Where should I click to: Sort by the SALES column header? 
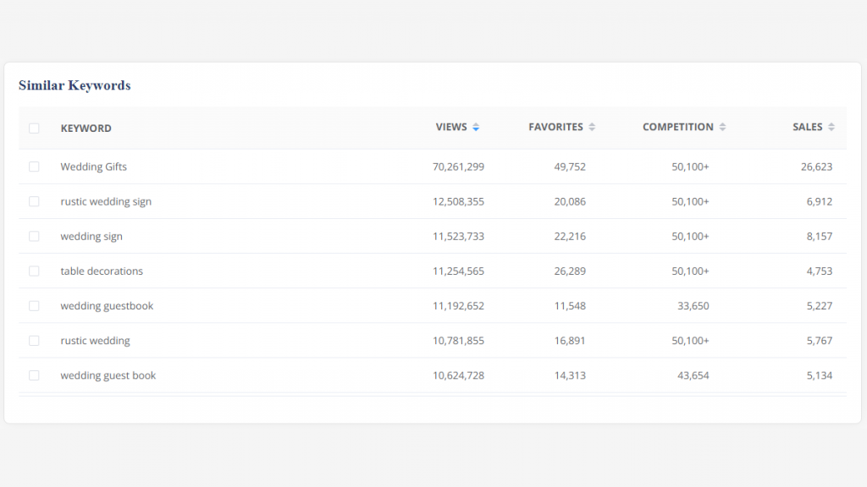[x=807, y=127]
